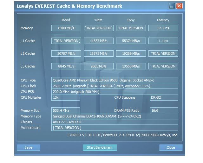Screen dimensions: 203x163
Task: Select L2 Cache Write 16573 MB/s
Action: pyautogui.click(x=99, y=53)
